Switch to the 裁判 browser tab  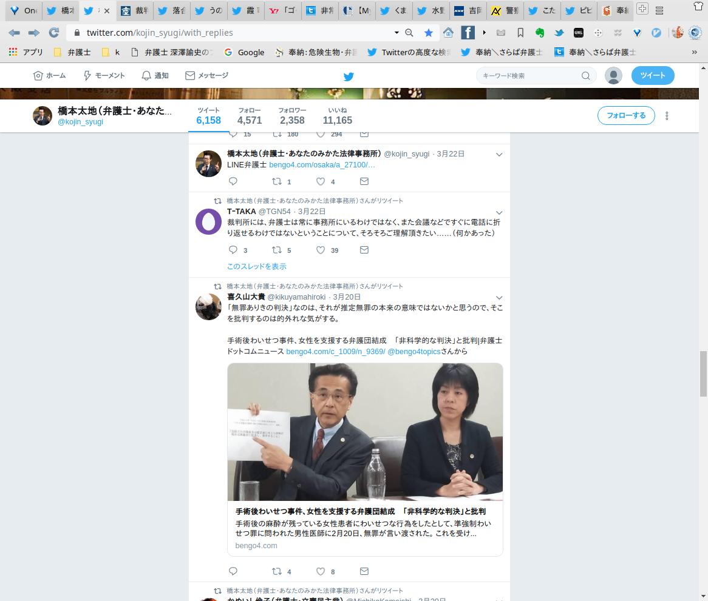tap(135, 10)
